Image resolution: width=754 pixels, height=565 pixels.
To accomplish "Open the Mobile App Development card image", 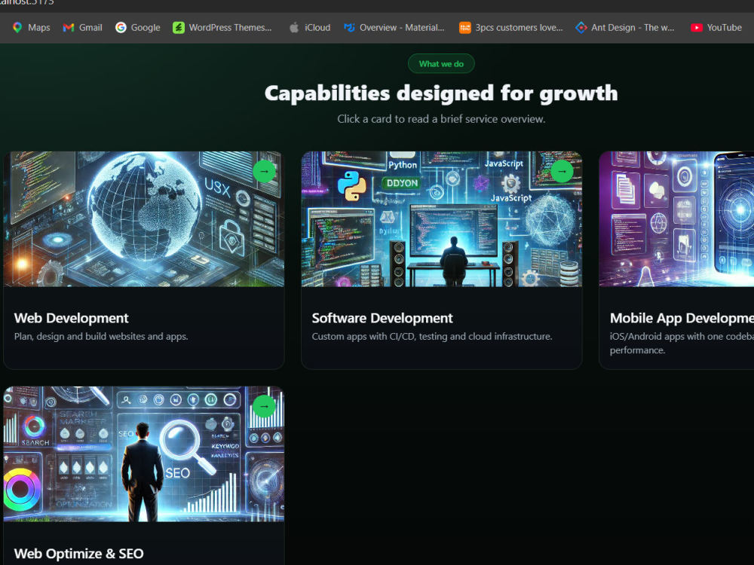I will [676, 219].
